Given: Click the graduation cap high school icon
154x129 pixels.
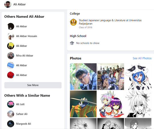Looking at the screenshot, I should click(x=72, y=43).
